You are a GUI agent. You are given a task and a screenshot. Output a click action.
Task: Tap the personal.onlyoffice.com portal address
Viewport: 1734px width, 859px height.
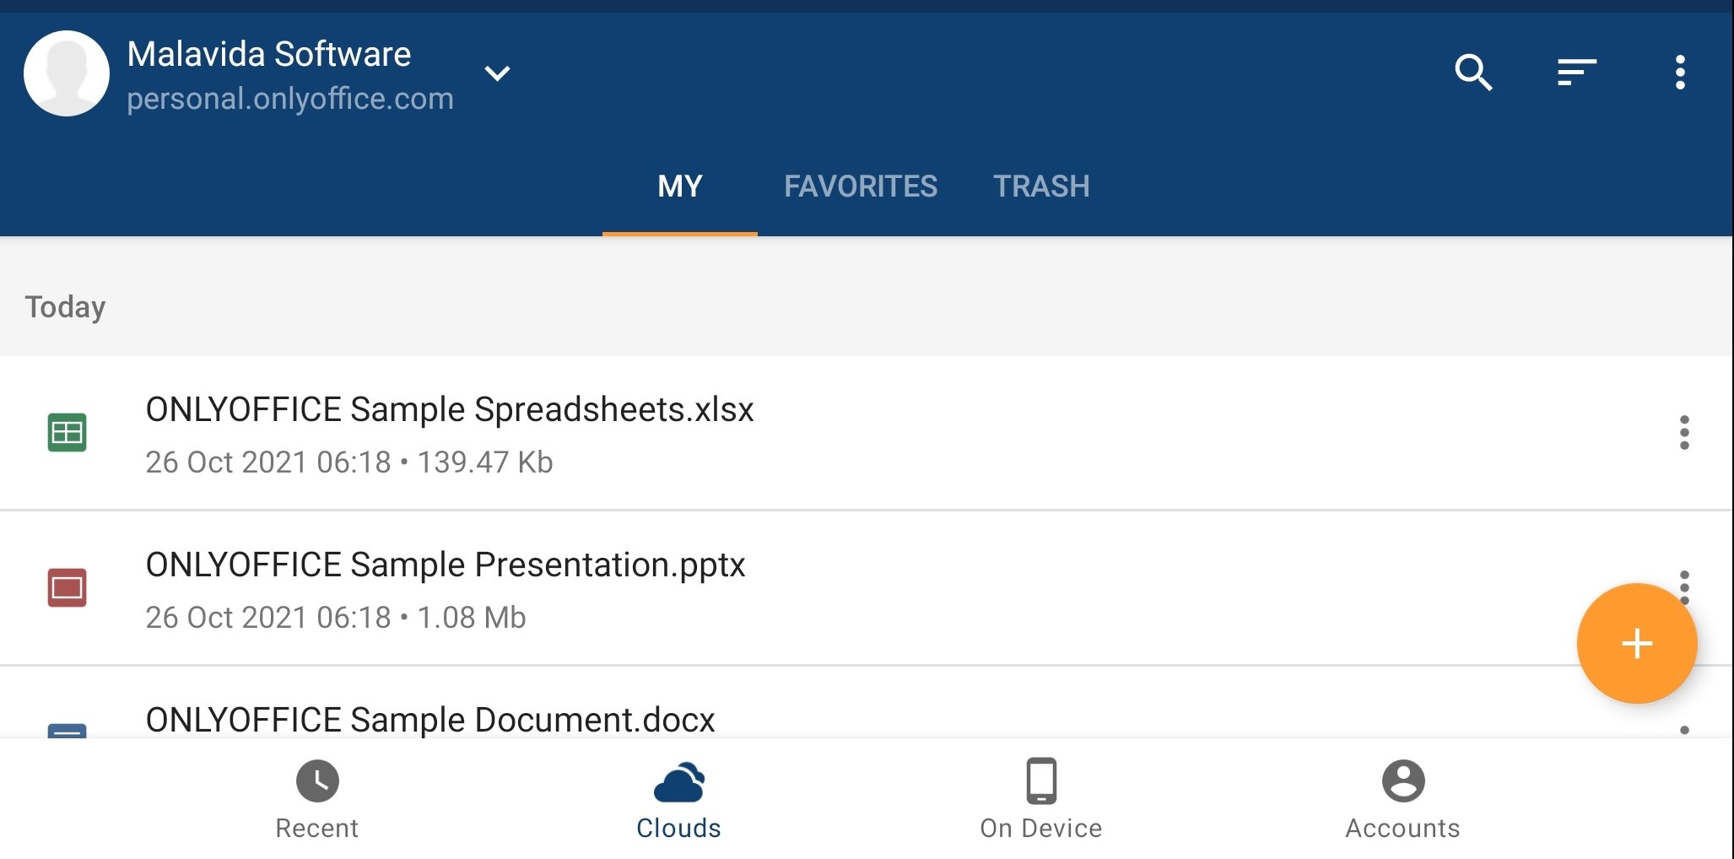click(290, 99)
